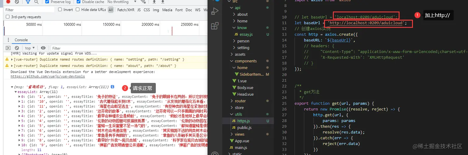Clear console icon
This screenshot has height=155, width=468.
point(17,48)
